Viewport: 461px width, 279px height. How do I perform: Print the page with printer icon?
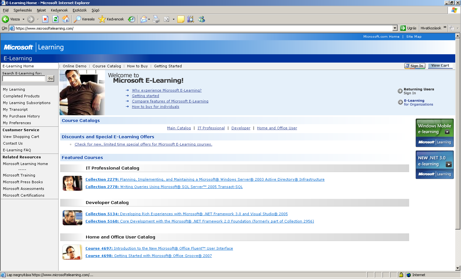(x=156, y=19)
